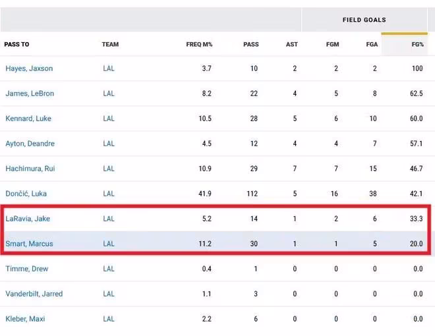Click Dončić, Luka player link

26,194
